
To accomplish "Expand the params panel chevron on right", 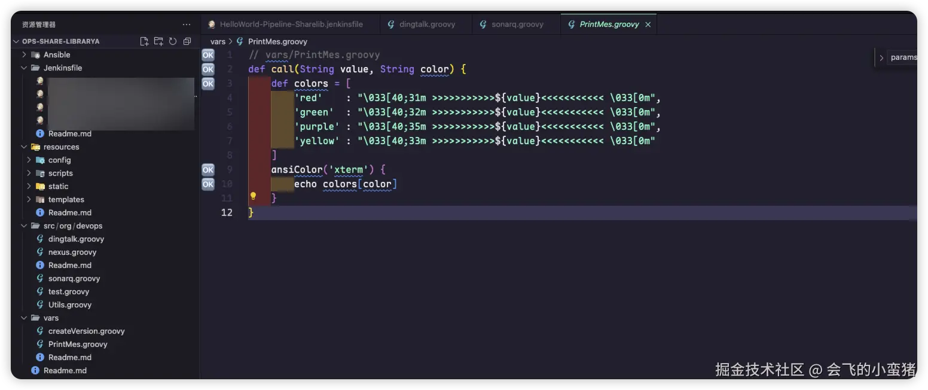I will (x=881, y=58).
